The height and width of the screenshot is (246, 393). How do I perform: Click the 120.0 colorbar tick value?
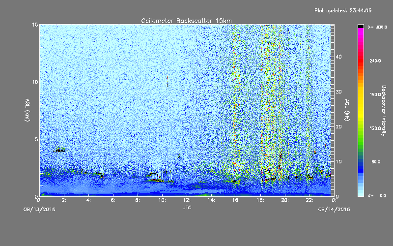(x=375, y=128)
